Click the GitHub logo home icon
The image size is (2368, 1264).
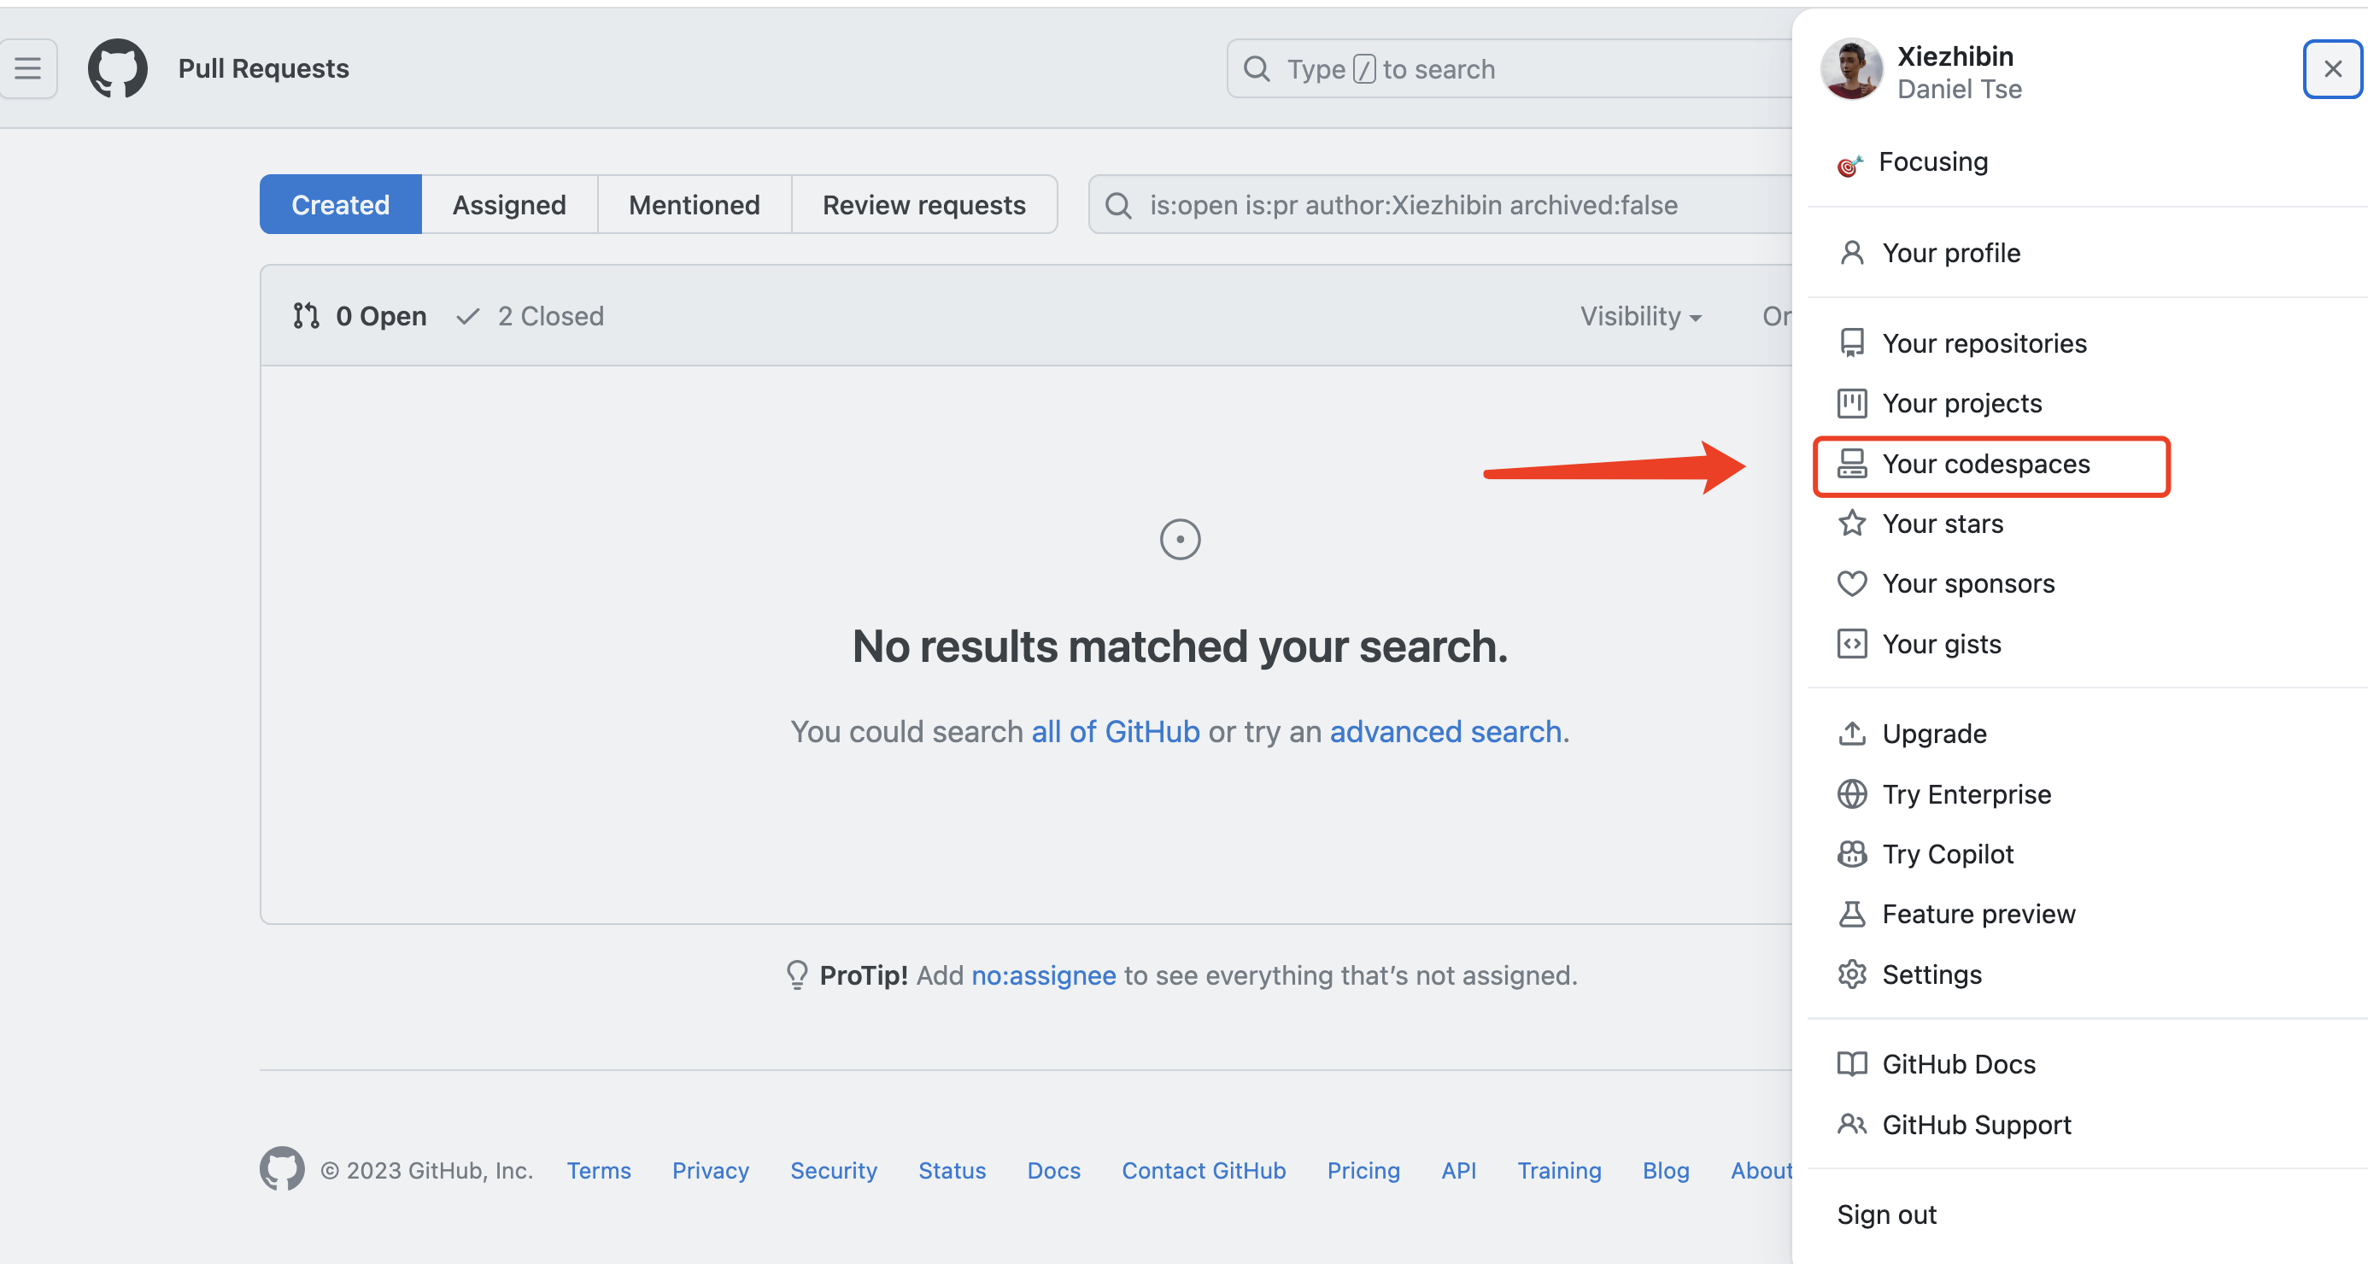point(119,67)
